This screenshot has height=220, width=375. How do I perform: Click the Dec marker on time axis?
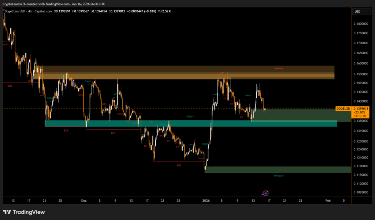pyautogui.click(x=83, y=201)
